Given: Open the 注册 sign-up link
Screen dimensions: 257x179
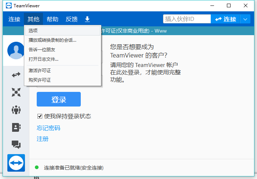Looking at the screenshot, I should (43, 139).
